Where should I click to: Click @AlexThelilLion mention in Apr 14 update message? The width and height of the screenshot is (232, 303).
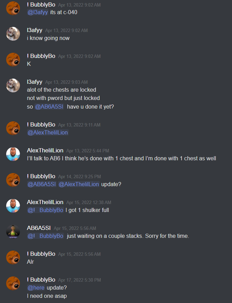pyautogui.click(x=79, y=184)
